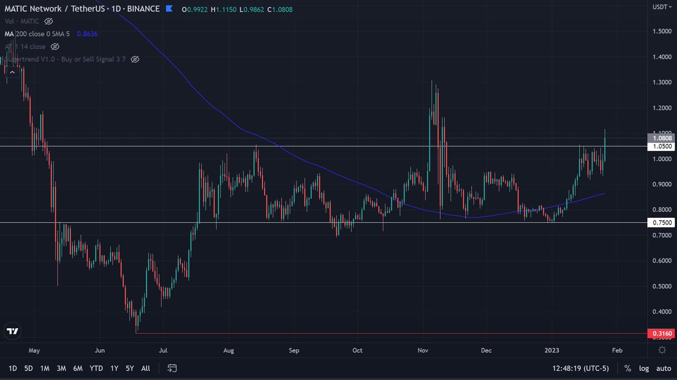Select the 1D time range
This screenshot has width=677, height=380.
[x=12, y=368]
